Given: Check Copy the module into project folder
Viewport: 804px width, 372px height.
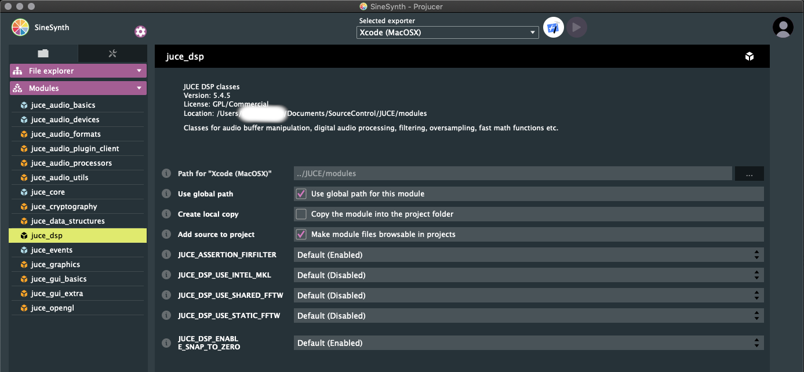Looking at the screenshot, I should tap(301, 214).
